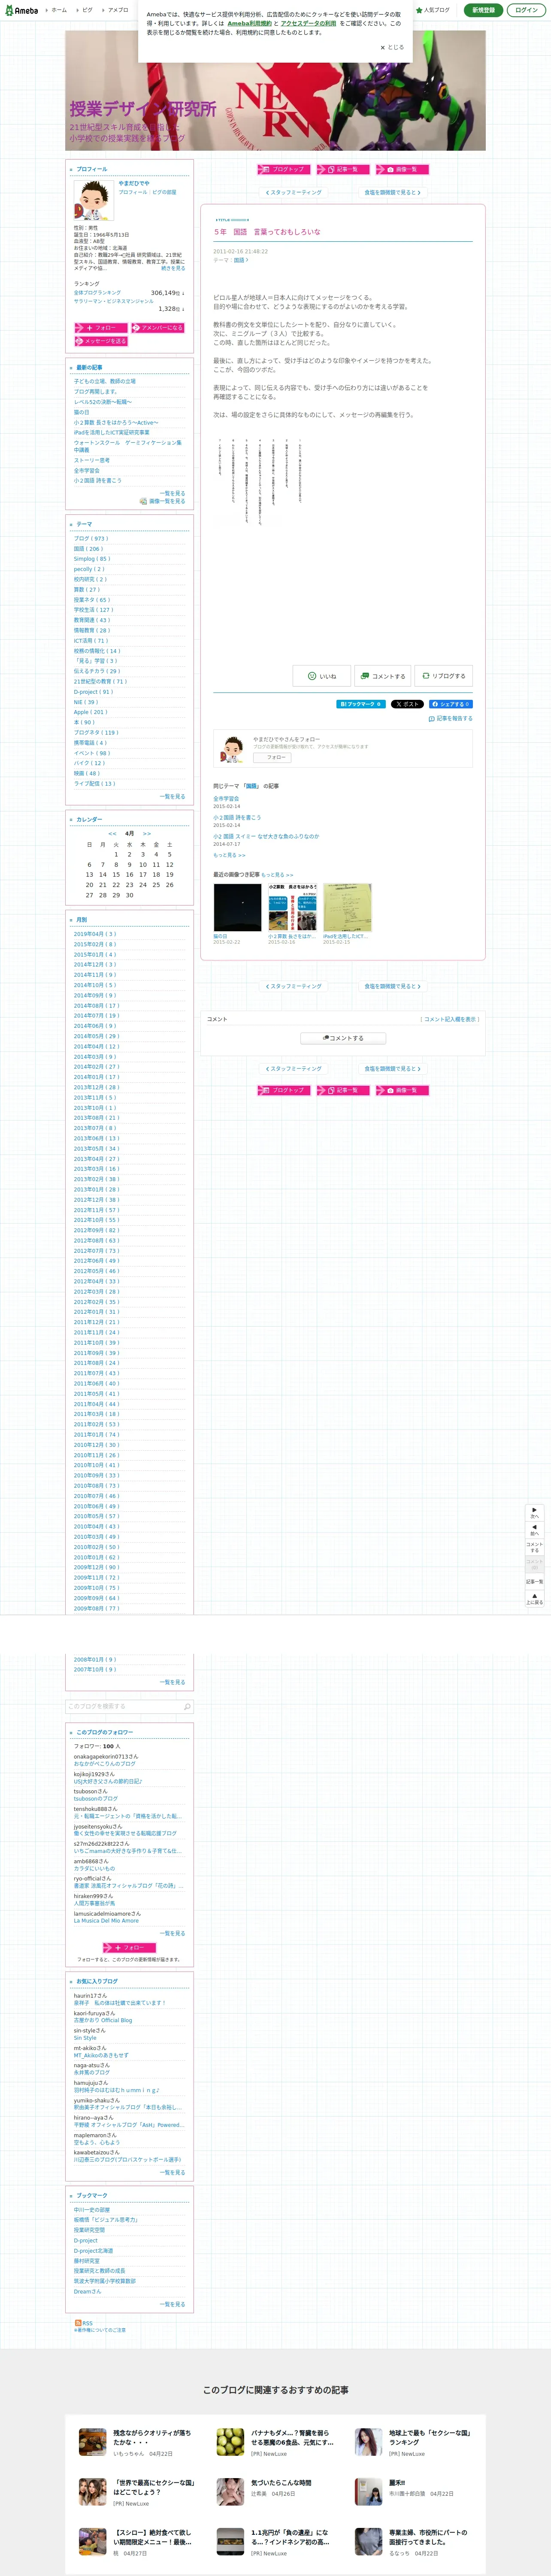The image size is (551, 2576).
Task: Select the top 記事一覧 pink tab
Action: (343, 169)
